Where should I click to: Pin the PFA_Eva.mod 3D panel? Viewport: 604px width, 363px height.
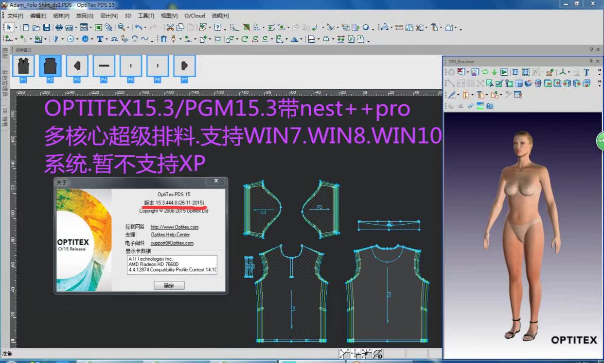click(591, 61)
